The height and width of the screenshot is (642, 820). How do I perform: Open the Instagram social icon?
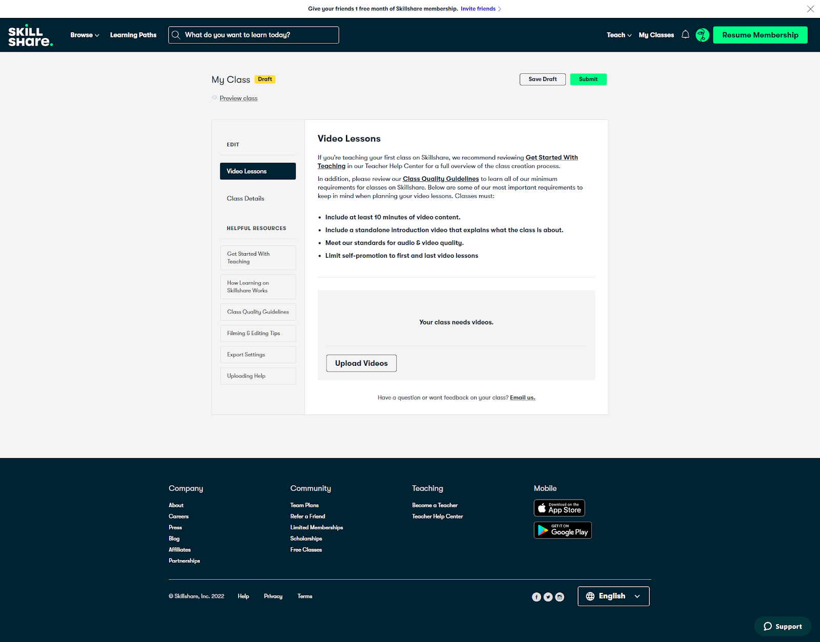click(x=560, y=597)
